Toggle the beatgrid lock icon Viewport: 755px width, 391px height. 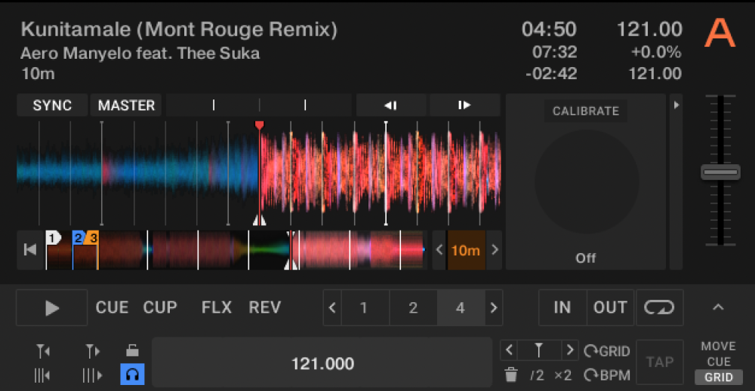[x=132, y=350]
